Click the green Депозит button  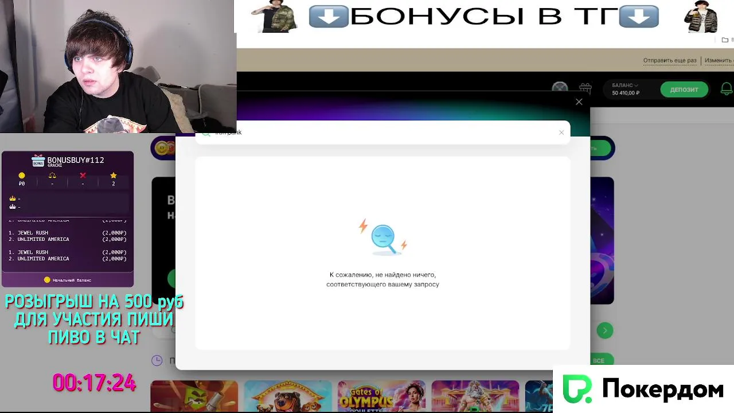pyautogui.click(x=684, y=89)
